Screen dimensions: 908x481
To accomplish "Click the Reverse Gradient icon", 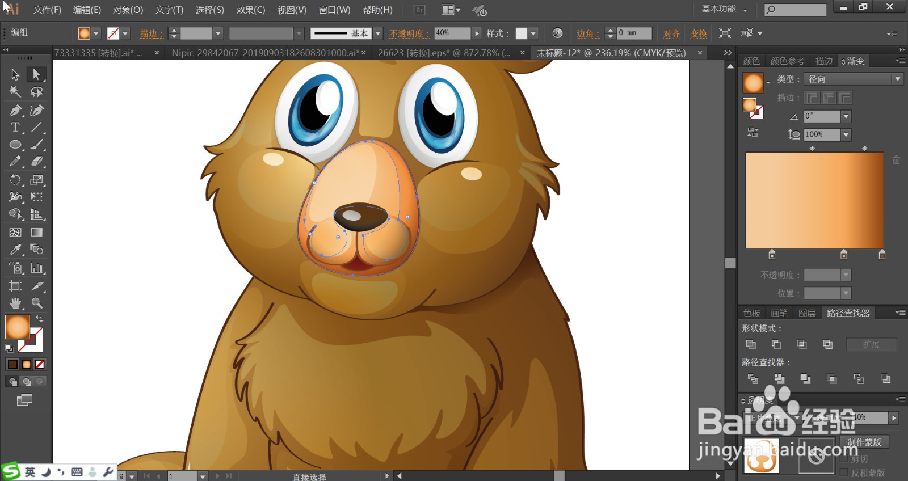I will pyautogui.click(x=753, y=132).
